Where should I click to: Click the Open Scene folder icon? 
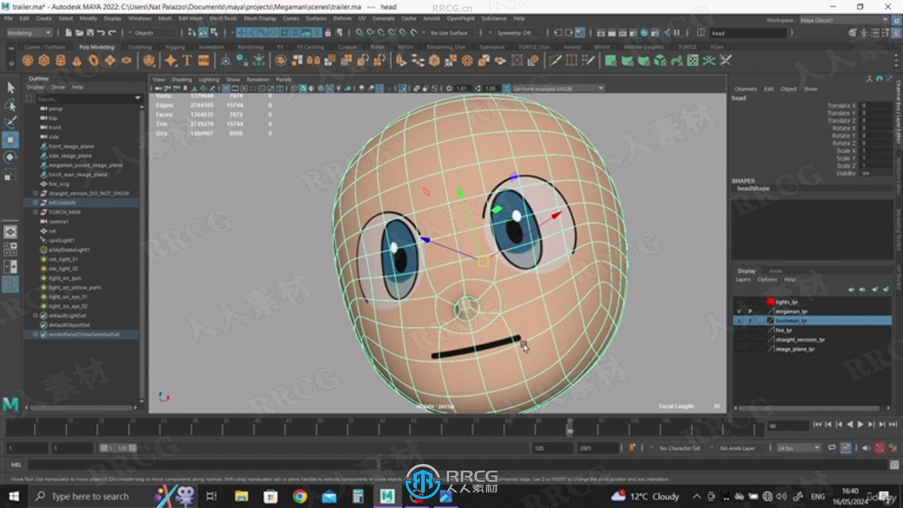[79, 32]
